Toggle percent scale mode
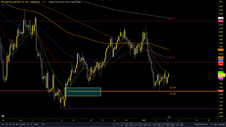The width and height of the screenshot is (226, 127). pyautogui.click(x=212, y=124)
